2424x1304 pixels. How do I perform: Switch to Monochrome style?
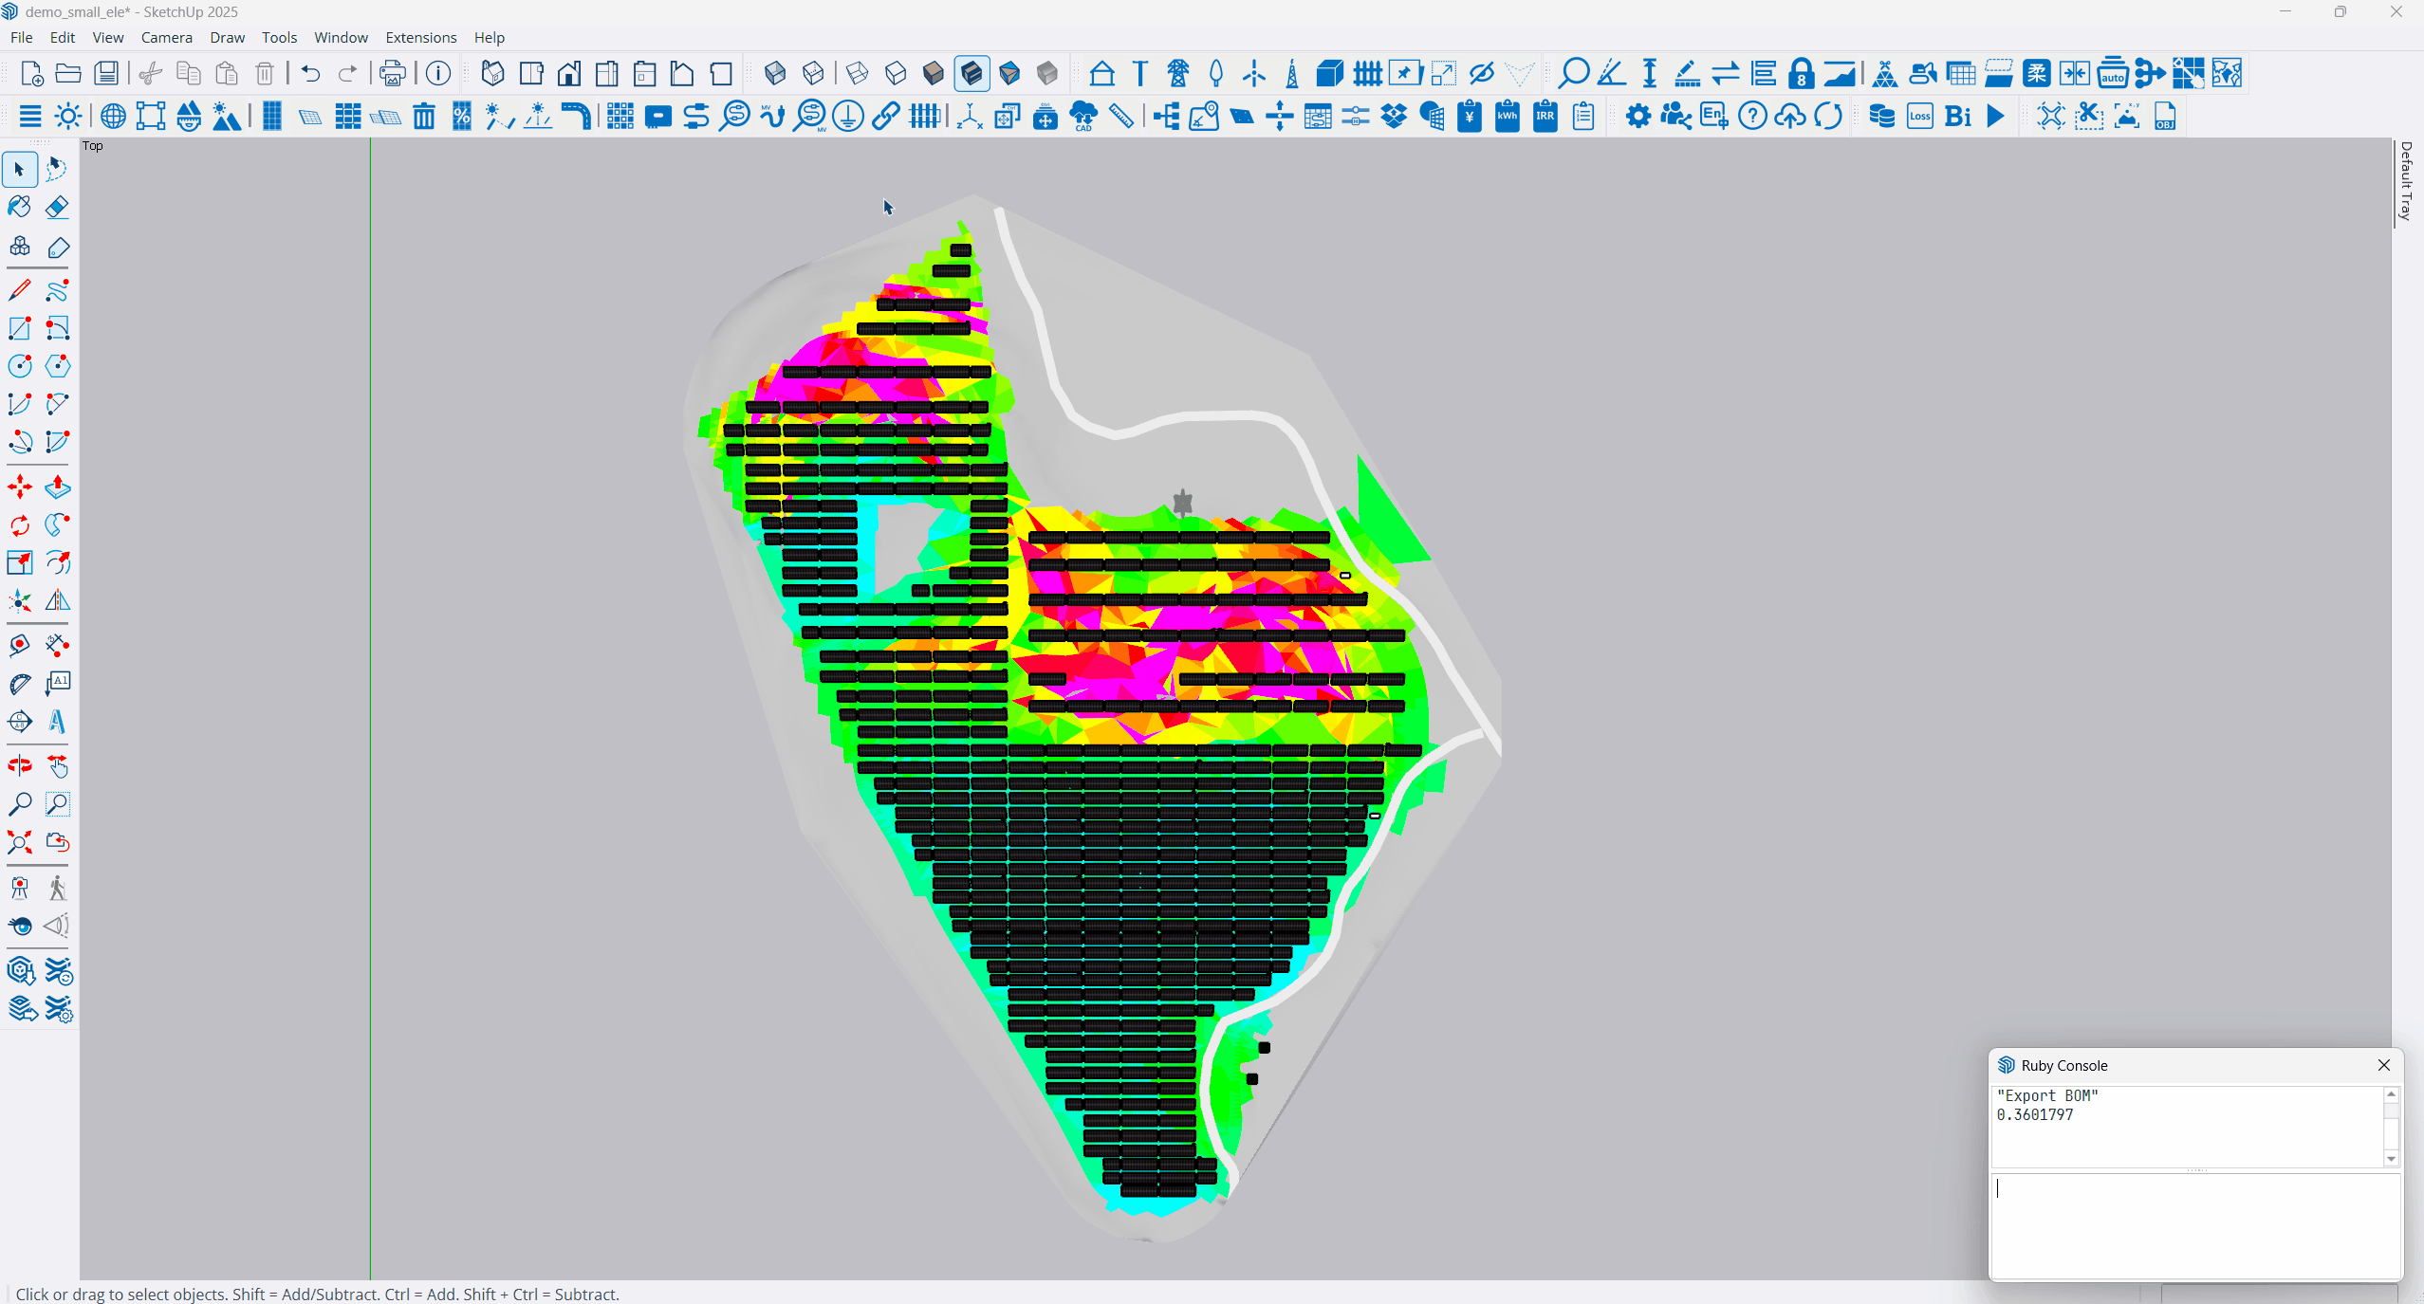tap(1009, 73)
